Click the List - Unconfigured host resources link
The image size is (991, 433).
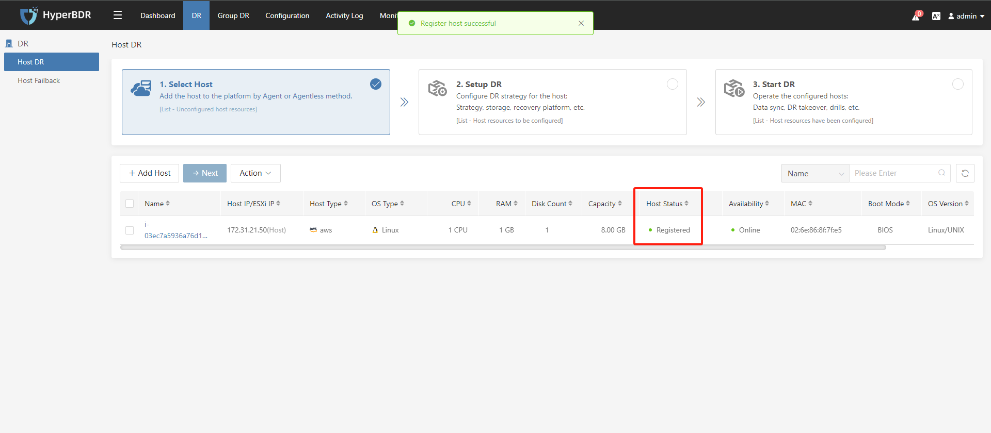208,109
